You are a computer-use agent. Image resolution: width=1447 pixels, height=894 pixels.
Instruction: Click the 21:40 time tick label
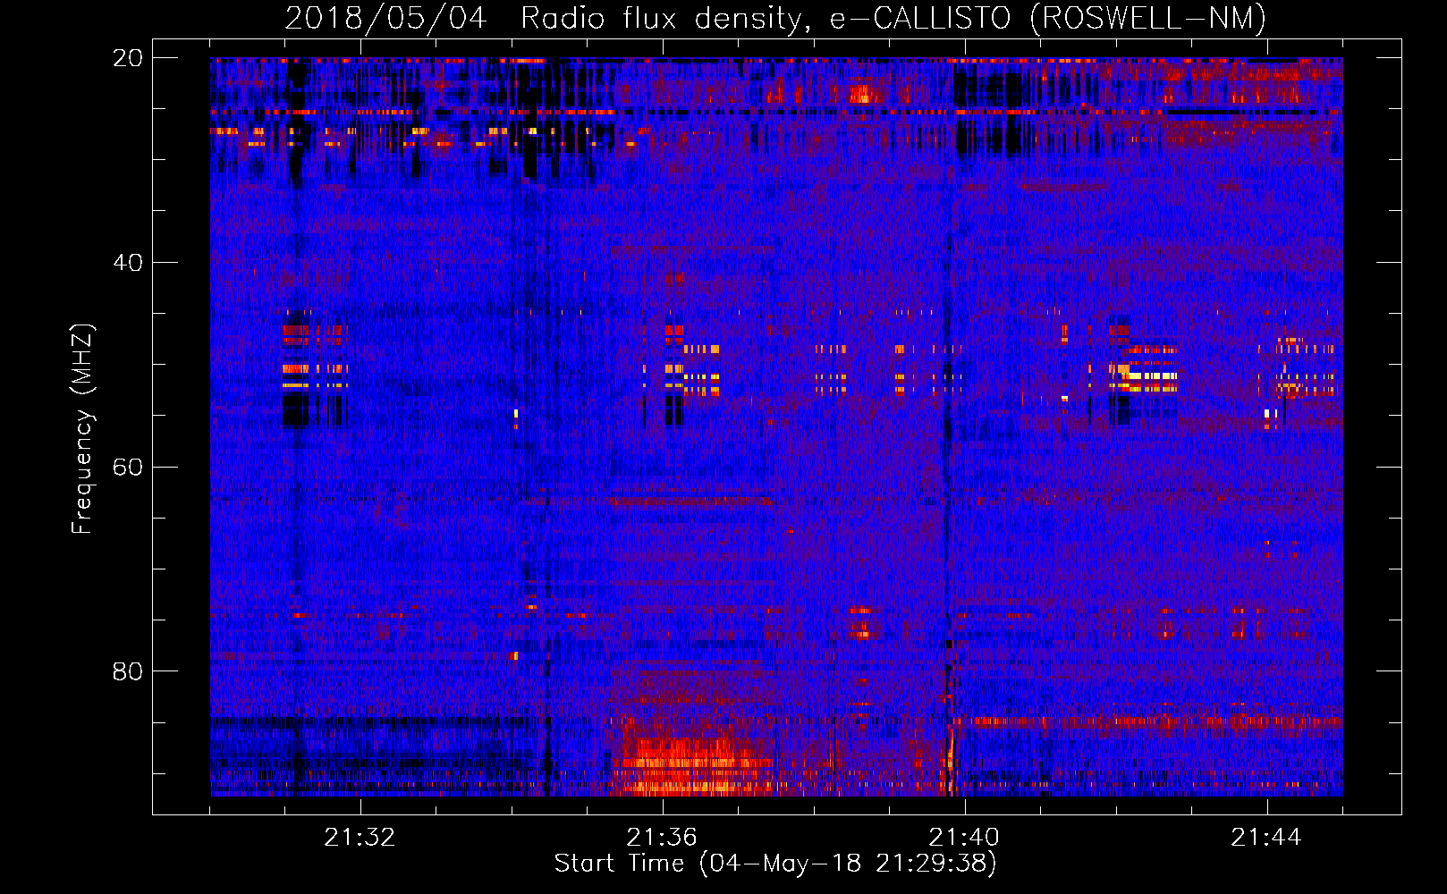click(964, 838)
